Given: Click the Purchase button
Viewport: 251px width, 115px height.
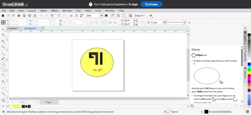Looking at the screenshot, I should (x=151, y=4).
